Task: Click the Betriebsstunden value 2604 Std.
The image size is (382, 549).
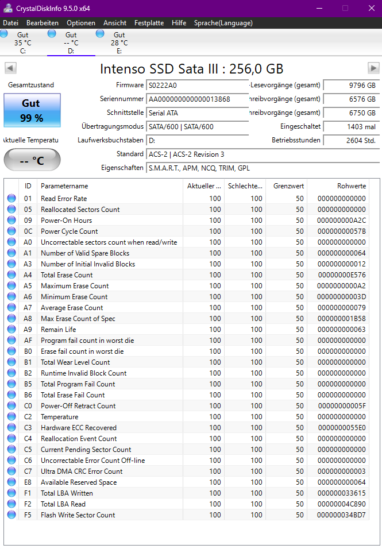Action: [x=352, y=140]
